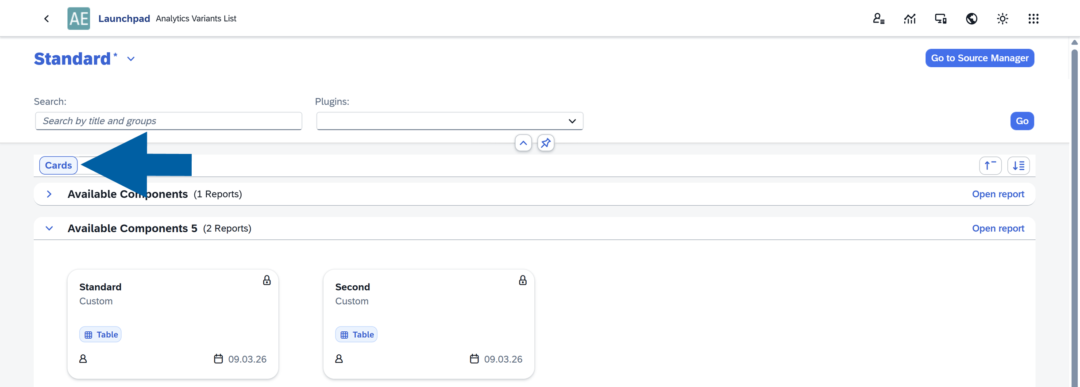Image resolution: width=1080 pixels, height=387 pixels.
Task: Click the back arrow in header
Action: pos(46,19)
